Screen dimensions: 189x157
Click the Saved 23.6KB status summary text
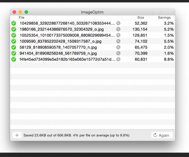pos(77,135)
